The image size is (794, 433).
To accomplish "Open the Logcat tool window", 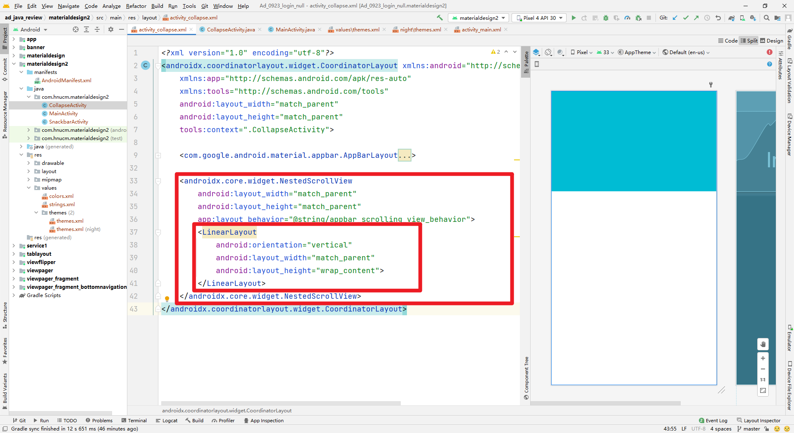I will (x=167, y=420).
